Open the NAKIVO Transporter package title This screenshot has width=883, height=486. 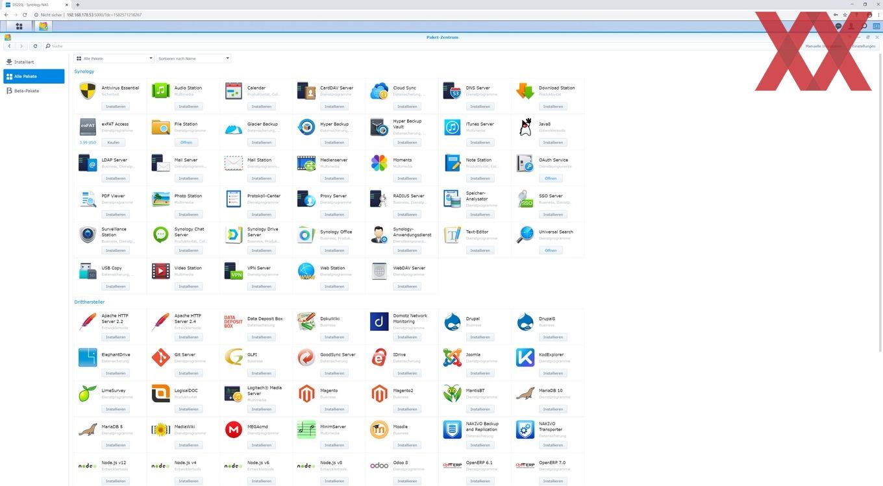click(x=551, y=426)
